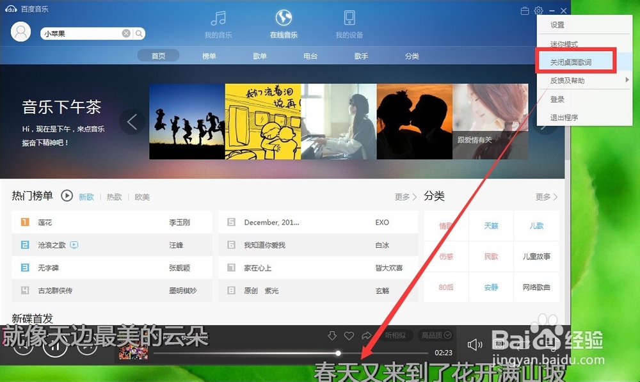Open the 伤感 category

click(446, 257)
